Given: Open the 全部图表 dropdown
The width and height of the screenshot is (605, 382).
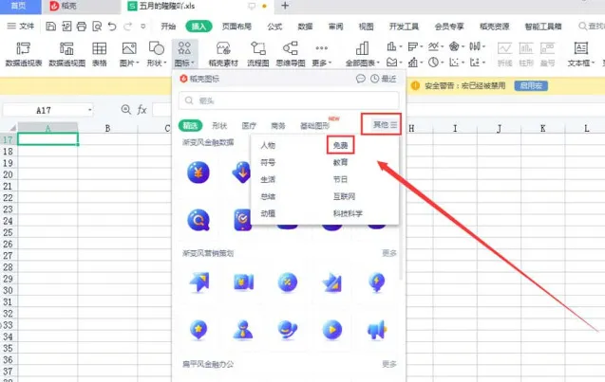Looking at the screenshot, I should [362, 63].
